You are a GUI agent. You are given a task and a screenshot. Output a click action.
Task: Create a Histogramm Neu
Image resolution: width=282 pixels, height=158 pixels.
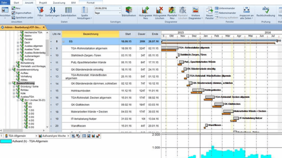[146, 13]
